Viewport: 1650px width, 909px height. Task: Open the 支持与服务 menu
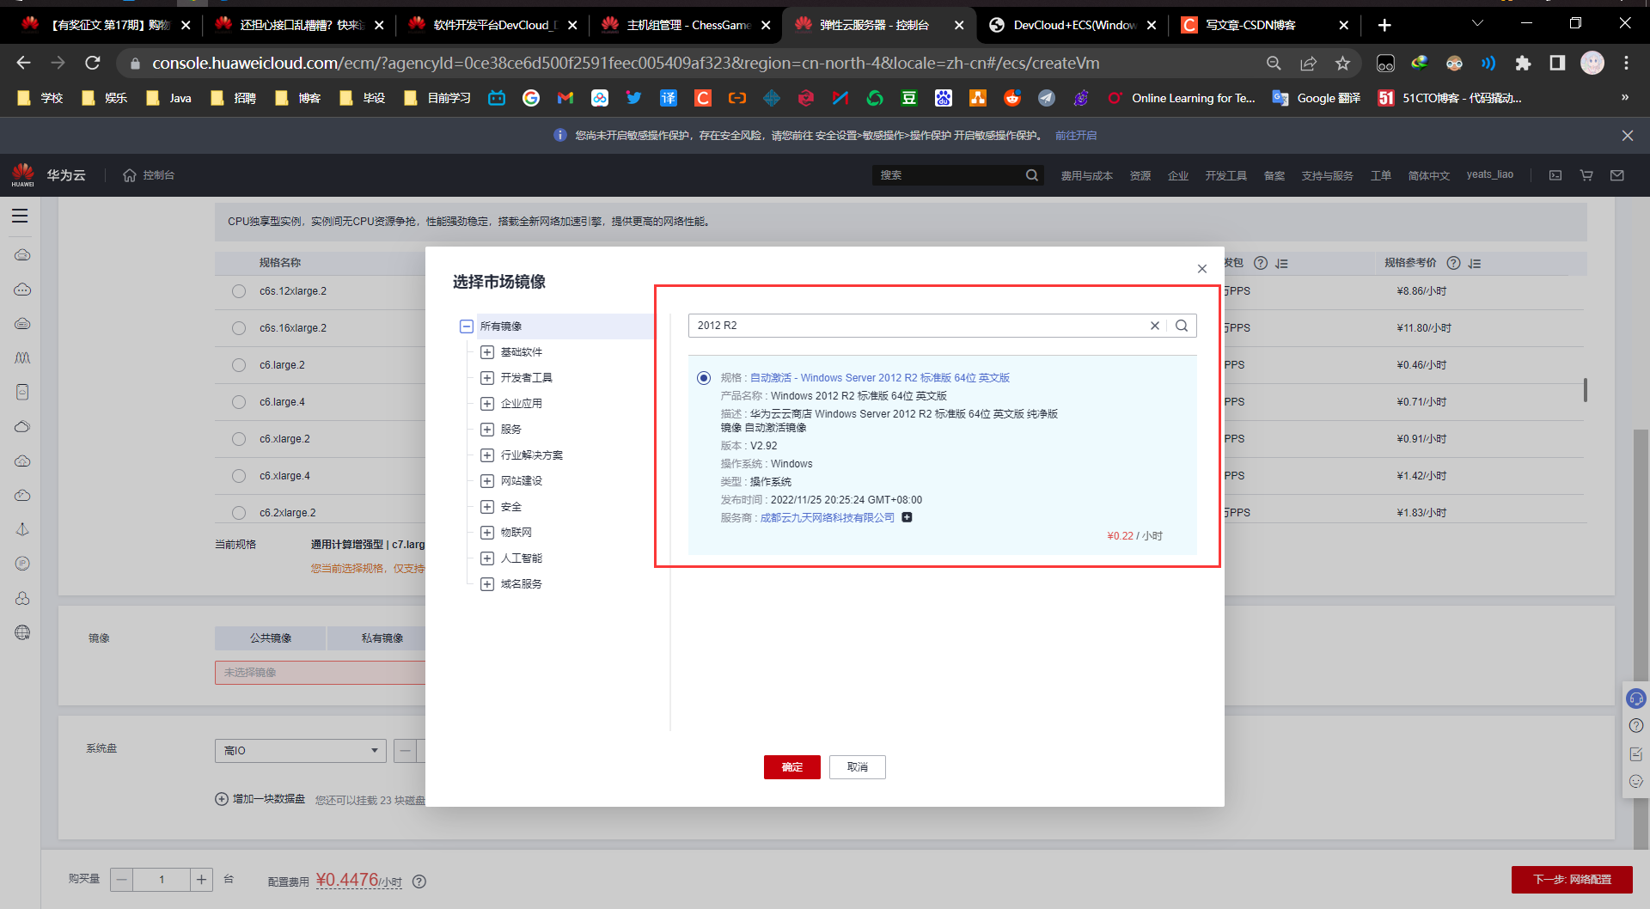click(1327, 175)
